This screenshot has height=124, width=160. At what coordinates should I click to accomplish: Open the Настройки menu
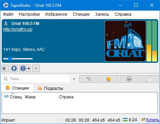pyautogui.click(x=29, y=14)
